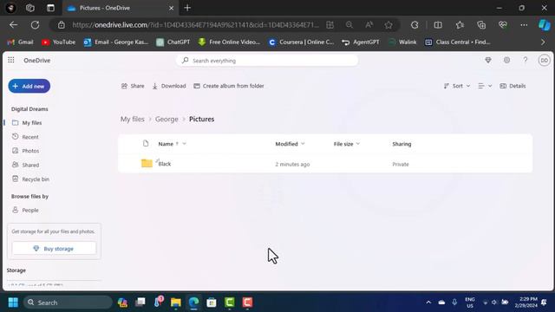
Task: View site information lock icon
Action: (x=62, y=25)
